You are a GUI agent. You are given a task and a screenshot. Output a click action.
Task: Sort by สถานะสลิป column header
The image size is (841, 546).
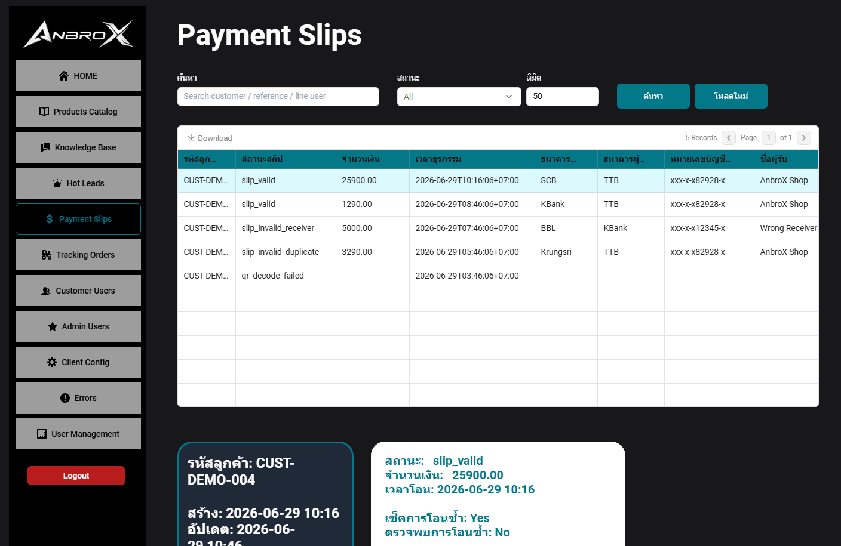point(286,159)
